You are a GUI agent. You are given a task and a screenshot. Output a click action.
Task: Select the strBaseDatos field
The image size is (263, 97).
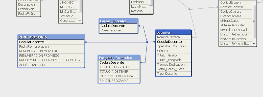coord(235,21)
